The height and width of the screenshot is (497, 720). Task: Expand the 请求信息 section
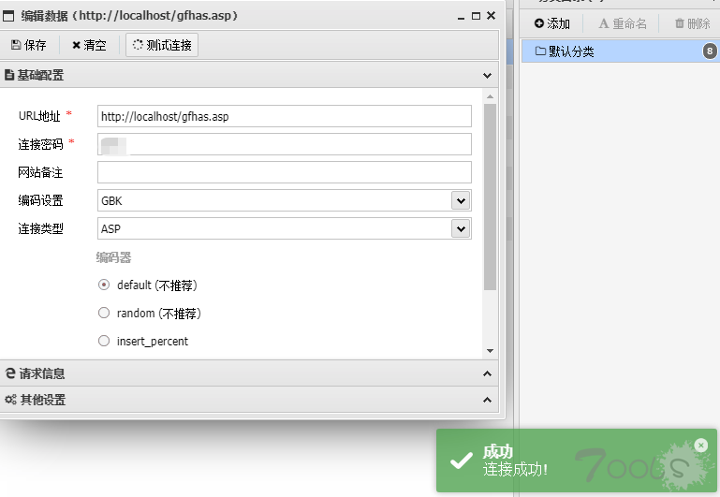487,373
